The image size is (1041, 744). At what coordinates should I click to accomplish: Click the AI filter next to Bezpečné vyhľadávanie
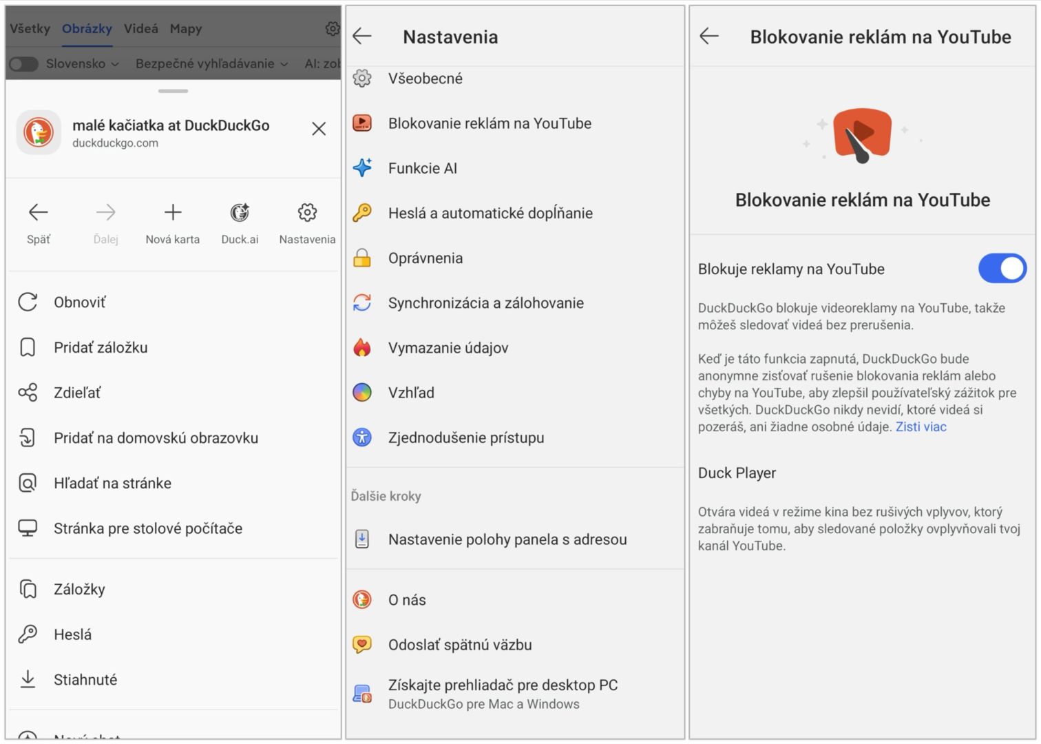click(x=322, y=64)
